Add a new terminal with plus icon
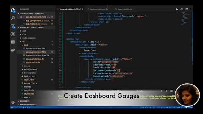 pyautogui.click(x=167, y=91)
